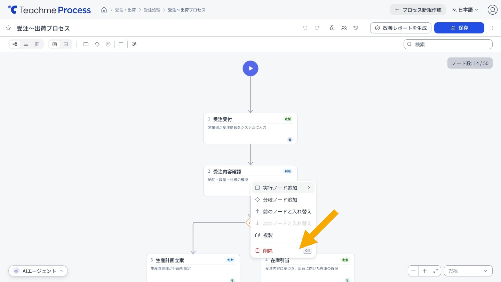Click the blue start play node
Screen dimensions: 501x282
point(250,68)
